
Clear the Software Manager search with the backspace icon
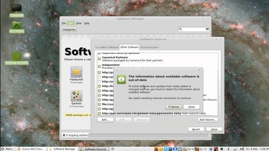pyautogui.click(x=207, y=29)
